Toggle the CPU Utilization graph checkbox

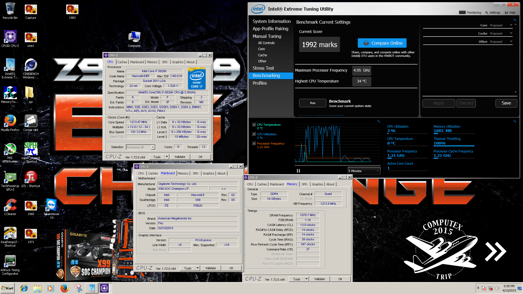click(x=254, y=134)
